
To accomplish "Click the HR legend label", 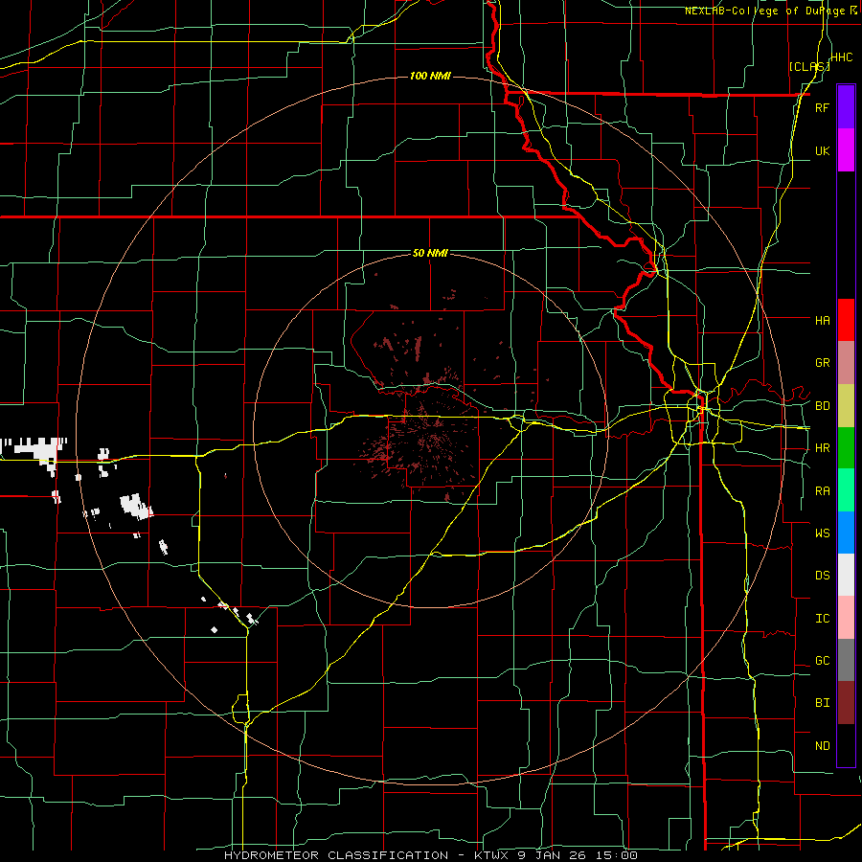I will tap(822, 448).
